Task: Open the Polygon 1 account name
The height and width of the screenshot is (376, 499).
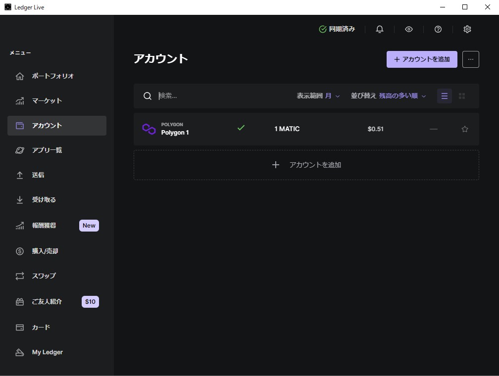Action: 175,132
